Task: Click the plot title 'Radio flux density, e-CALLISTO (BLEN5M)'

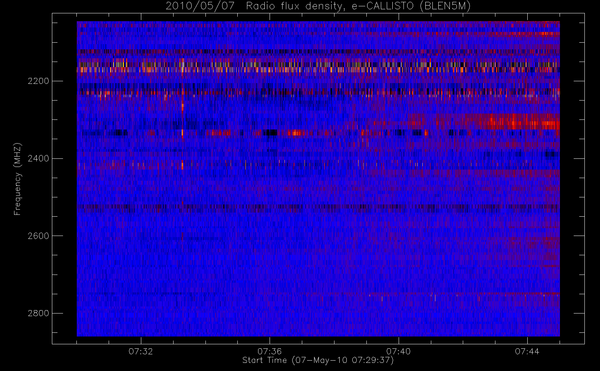Action: click(x=358, y=6)
